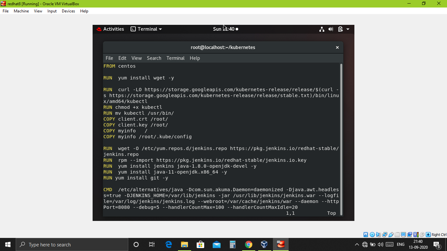
Task: Click the VirtualBox shared folders indicator
Action: point(397,235)
